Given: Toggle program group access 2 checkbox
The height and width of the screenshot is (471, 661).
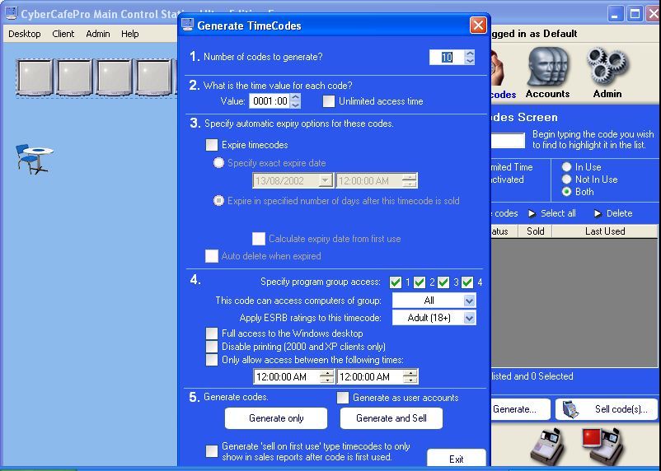Looking at the screenshot, I should 420,282.
